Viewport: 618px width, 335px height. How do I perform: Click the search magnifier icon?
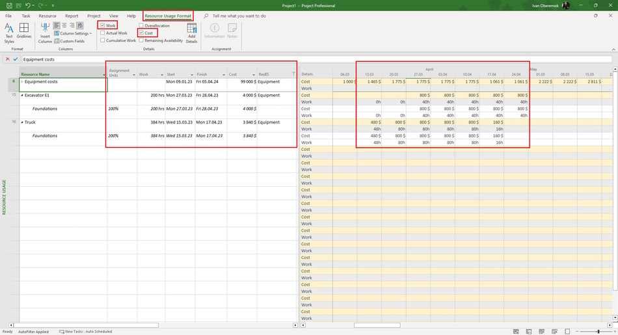(x=206, y=16)
